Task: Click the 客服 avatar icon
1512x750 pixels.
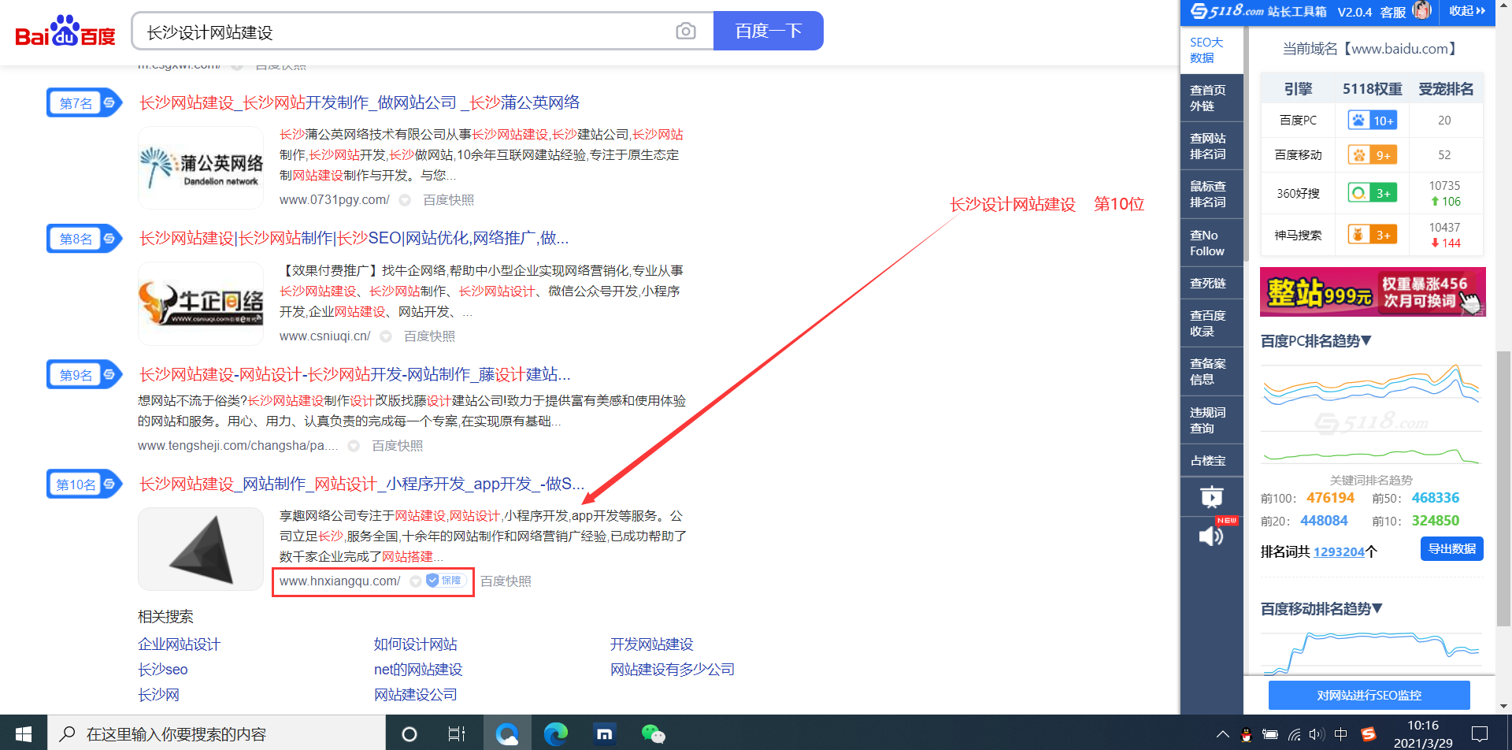Action: coord(1422,10)
